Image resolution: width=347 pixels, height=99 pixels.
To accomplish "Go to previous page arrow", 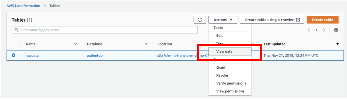I will coord(309,30).
